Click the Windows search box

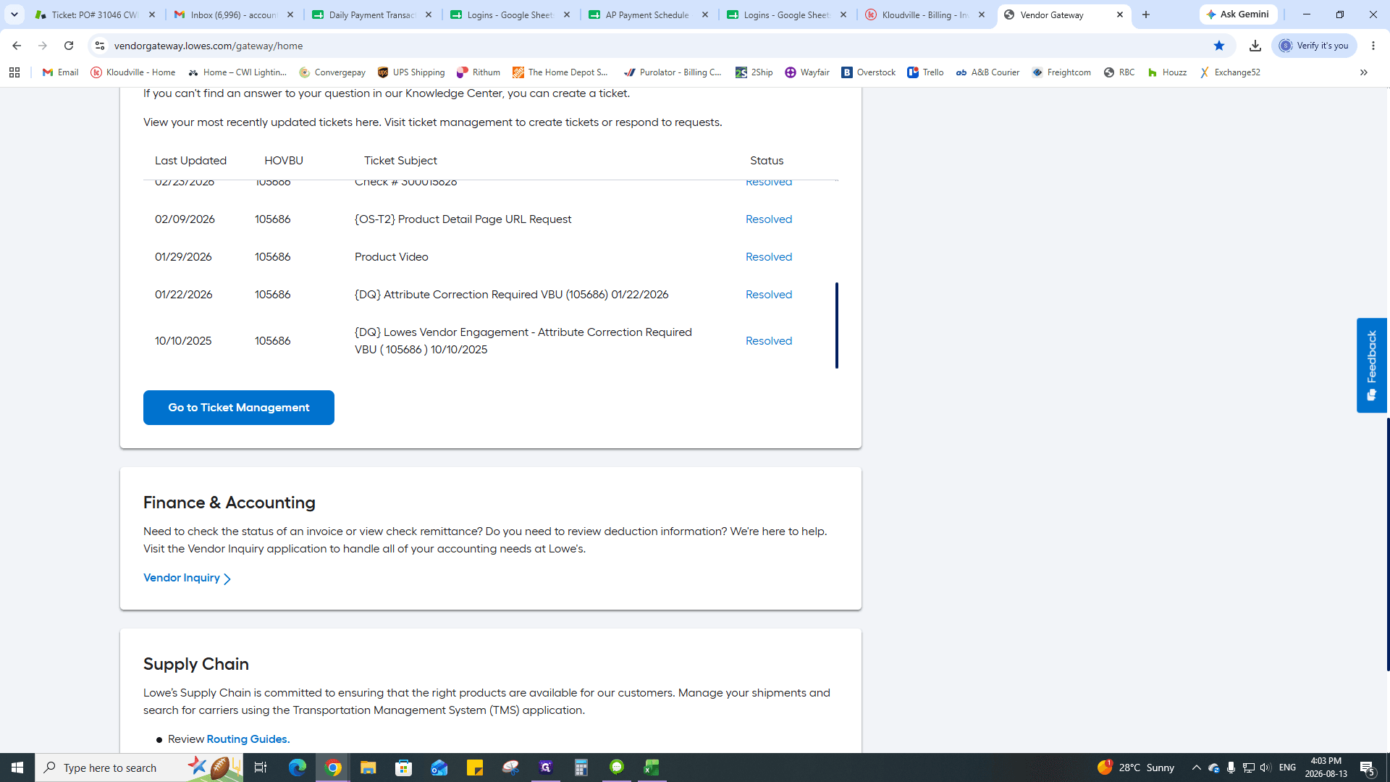pos(139,768)
